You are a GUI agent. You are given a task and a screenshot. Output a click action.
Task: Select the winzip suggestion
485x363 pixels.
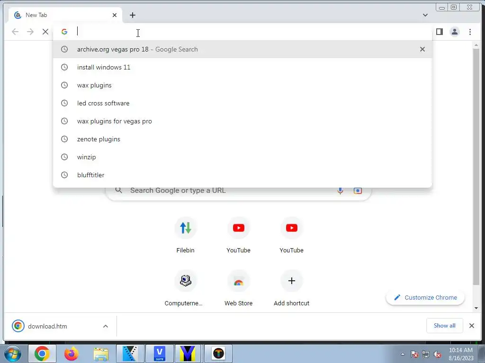coord(242,157)
